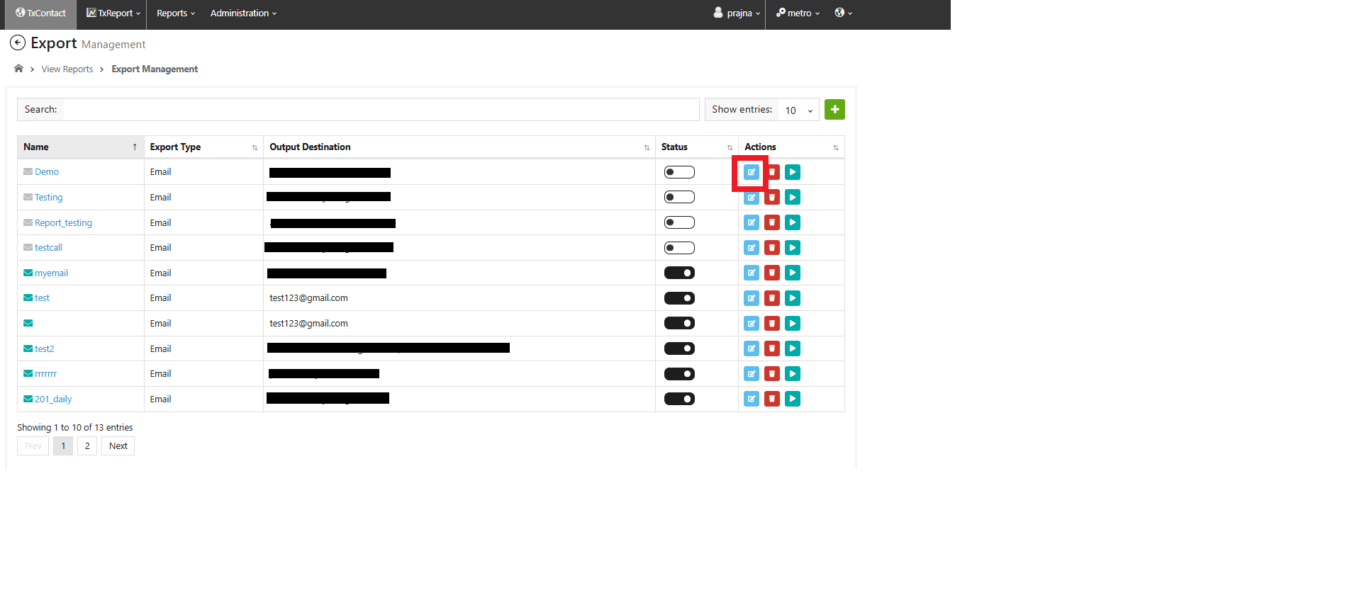Delete the 201_daily export
Viewport: 1357px width, 607px height.
pos(772,399)
